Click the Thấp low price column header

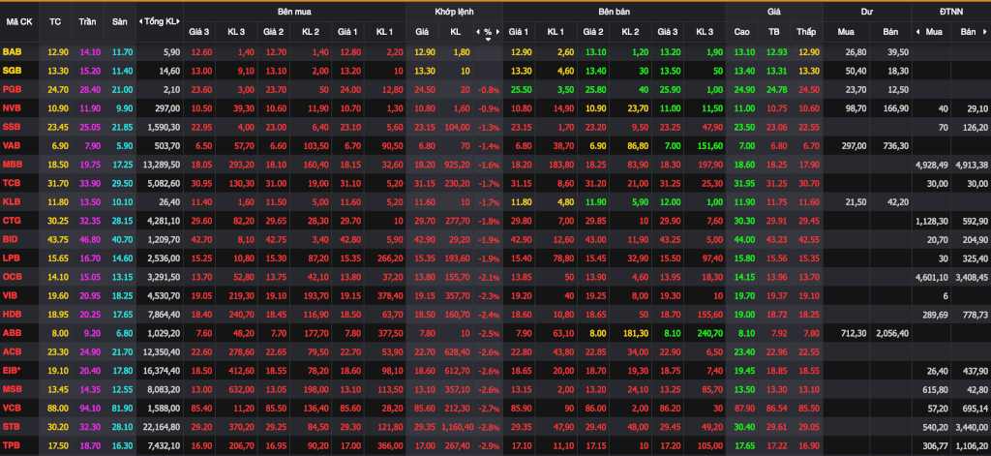806,32
